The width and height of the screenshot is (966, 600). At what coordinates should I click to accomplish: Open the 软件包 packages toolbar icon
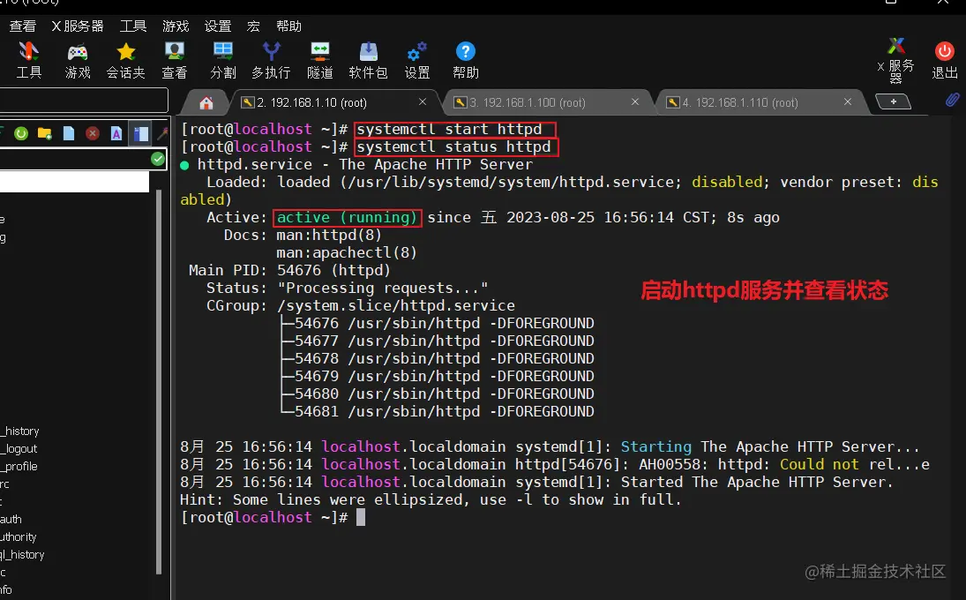coord(369,60)
